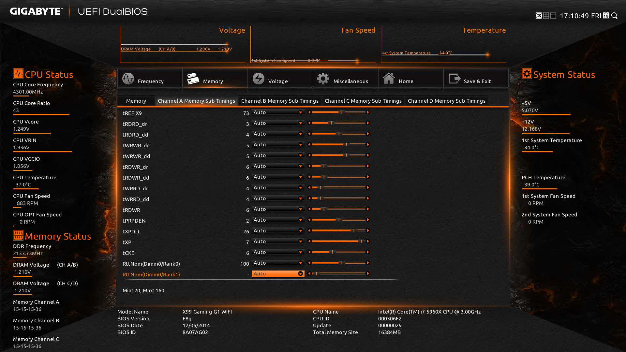
Task: Click the tXP timing row label
Action: 127,242
